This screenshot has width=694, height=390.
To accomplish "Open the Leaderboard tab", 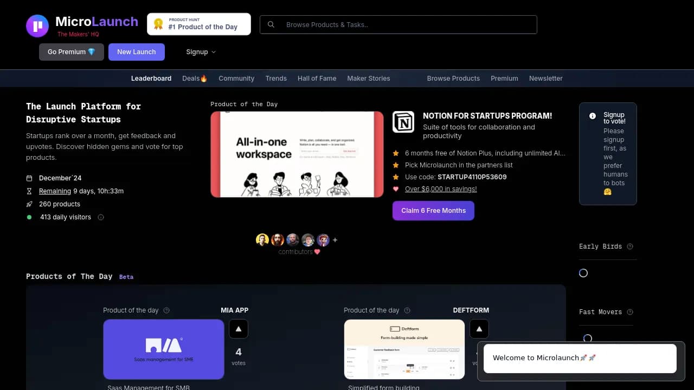I will pyautogui.click(x=151, y=79).
